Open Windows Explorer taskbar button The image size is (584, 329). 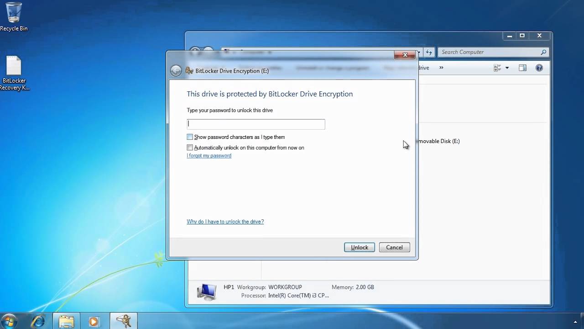point(66,321)
